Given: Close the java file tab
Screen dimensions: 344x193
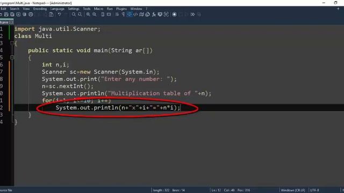Looking at the screenshot, I should tap(11, 23).
